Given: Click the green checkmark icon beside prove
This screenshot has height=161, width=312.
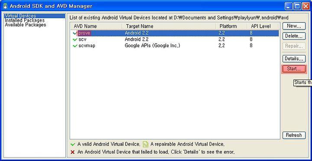Looking at the screenshot, I should (75, 33).
